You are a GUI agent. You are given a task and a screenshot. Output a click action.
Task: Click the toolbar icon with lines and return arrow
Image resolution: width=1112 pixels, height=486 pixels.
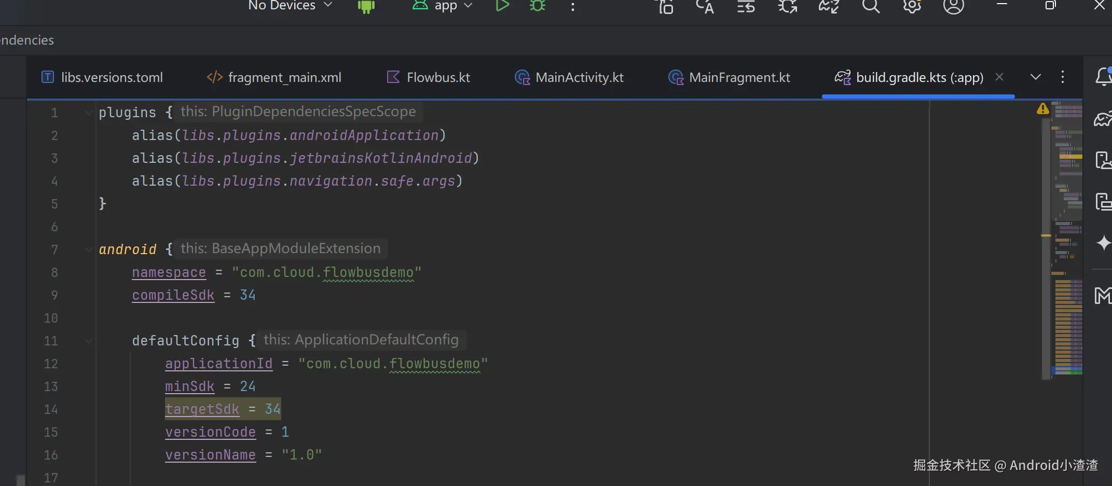[x=746, y=6]
